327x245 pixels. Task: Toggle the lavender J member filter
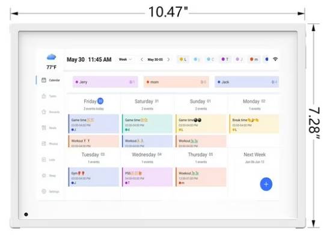239,59
